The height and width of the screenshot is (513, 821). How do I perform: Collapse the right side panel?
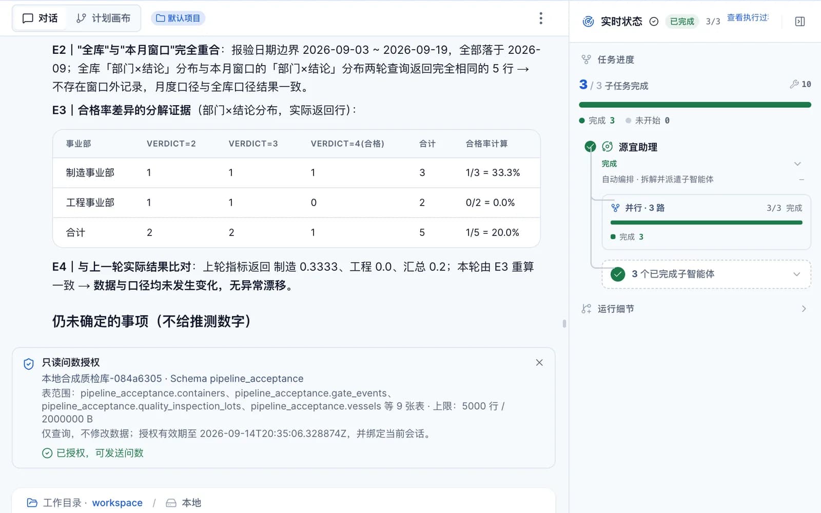click(799, 21)
